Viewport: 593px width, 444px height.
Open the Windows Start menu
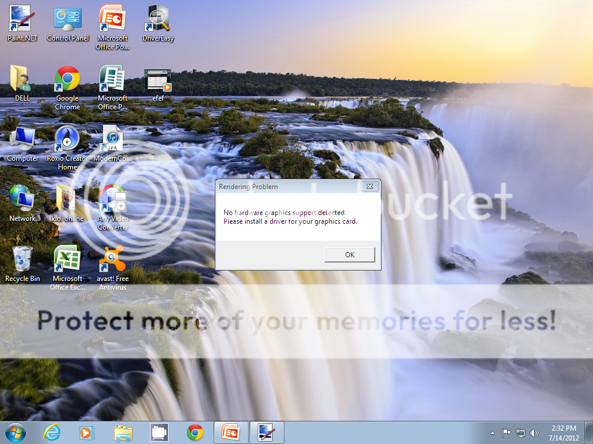point(15,432)
